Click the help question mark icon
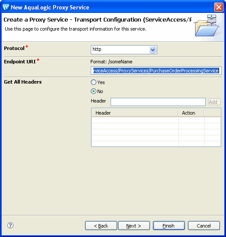 [10, 225]
